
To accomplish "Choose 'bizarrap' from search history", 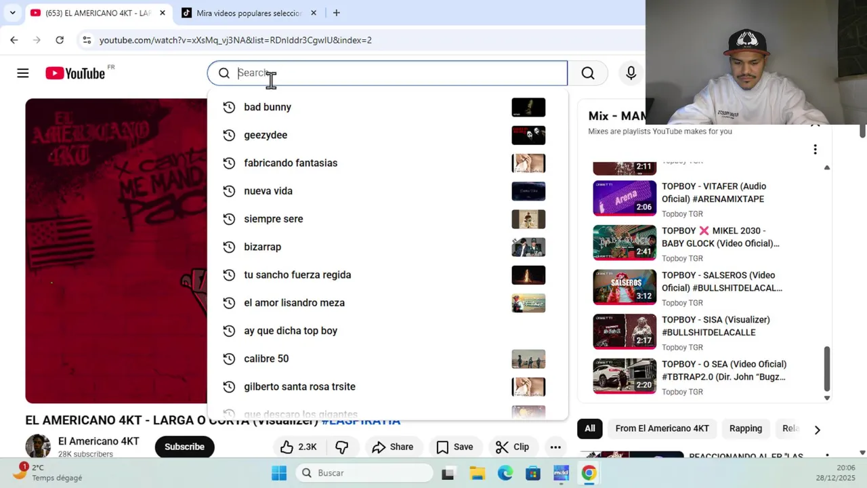I will [387, 247].
